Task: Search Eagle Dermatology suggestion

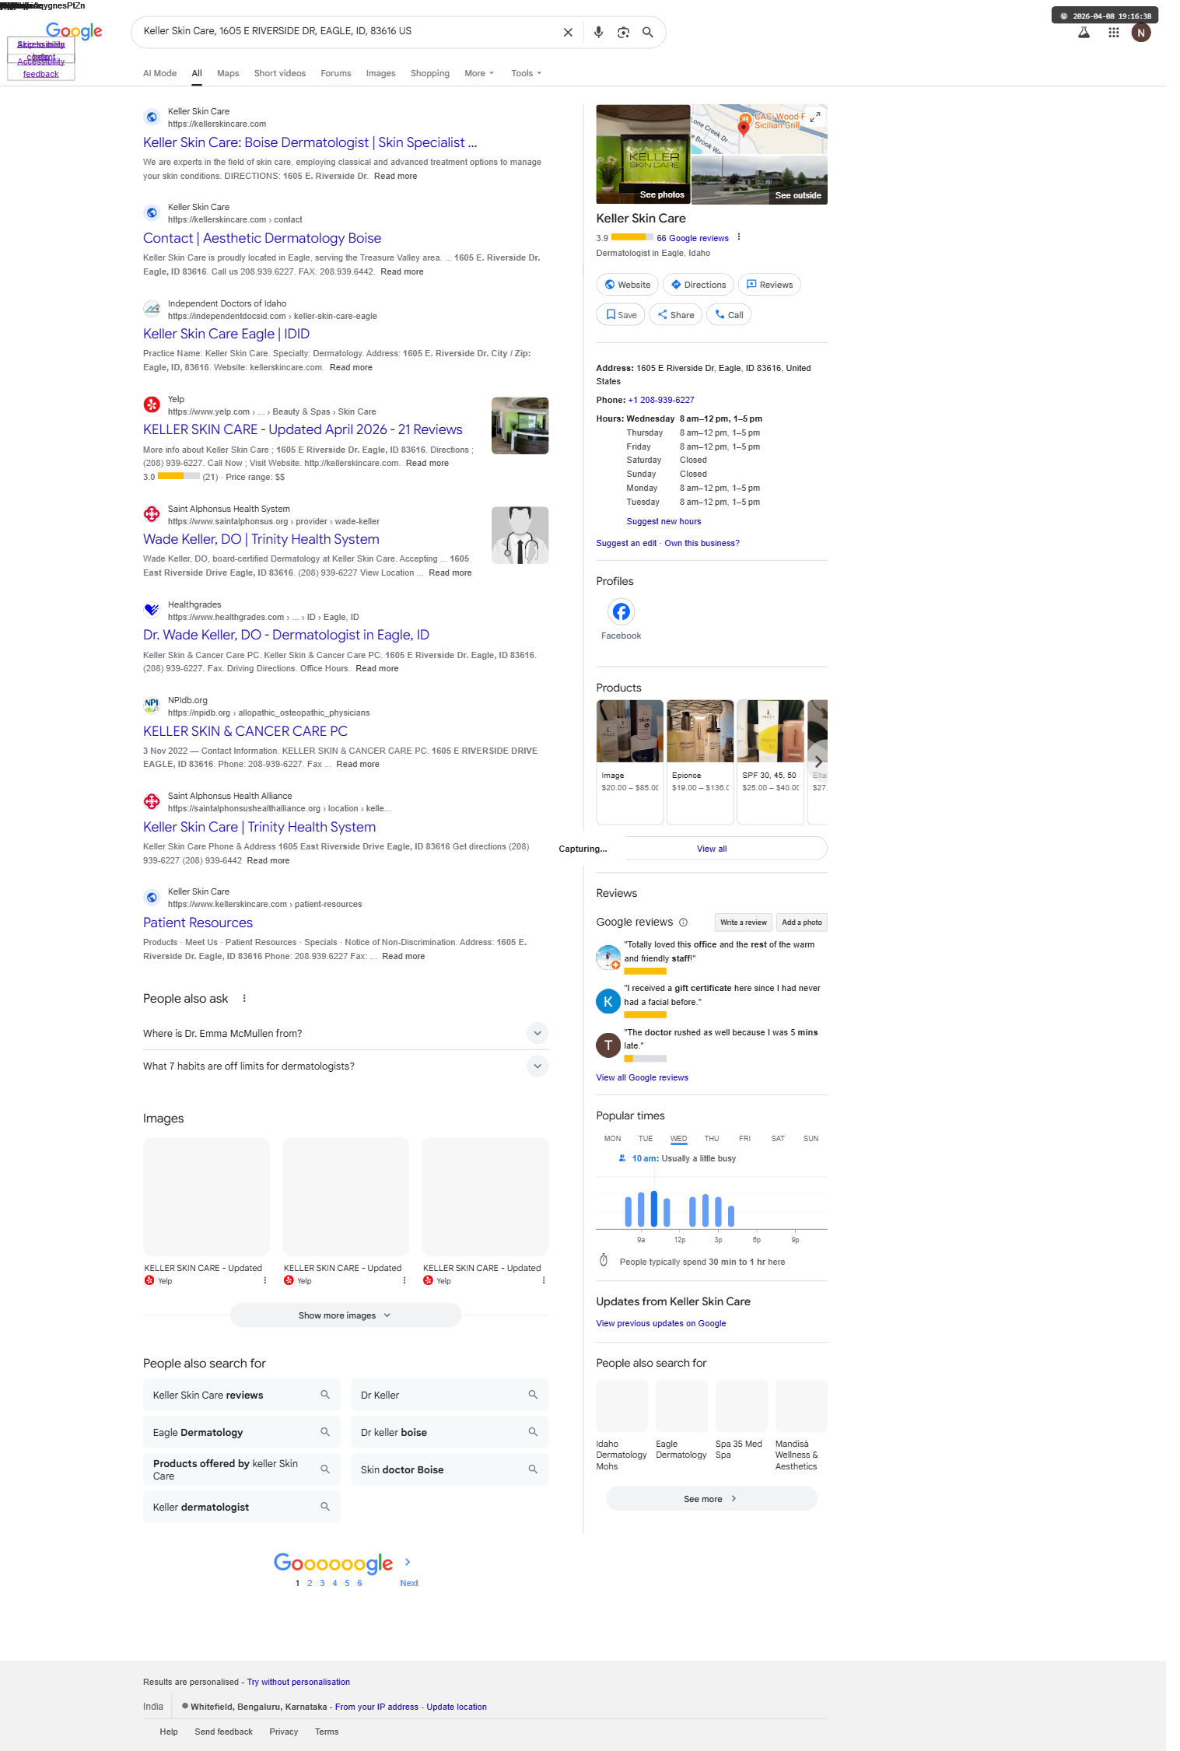Action: click(242, 1432)
